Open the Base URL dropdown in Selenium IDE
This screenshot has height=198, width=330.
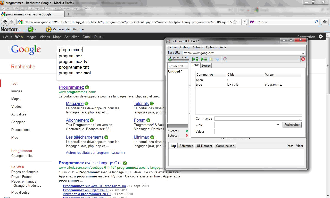click(303, 53)
